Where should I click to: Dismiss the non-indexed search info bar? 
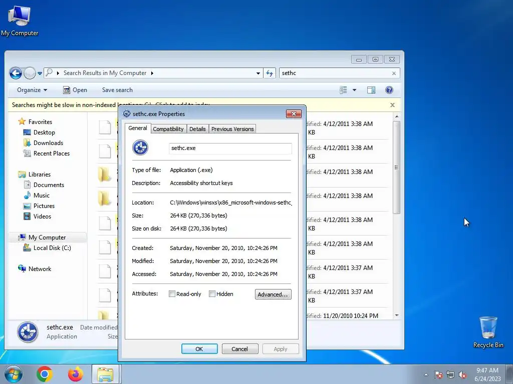[392, 105]
